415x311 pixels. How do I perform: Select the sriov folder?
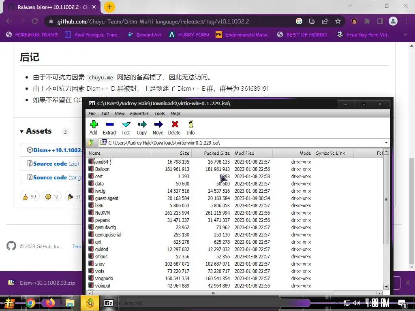pos(100,264)
